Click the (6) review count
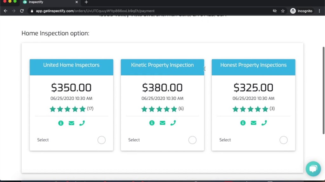Screen dimensions: 325x182 click(181, 109)
